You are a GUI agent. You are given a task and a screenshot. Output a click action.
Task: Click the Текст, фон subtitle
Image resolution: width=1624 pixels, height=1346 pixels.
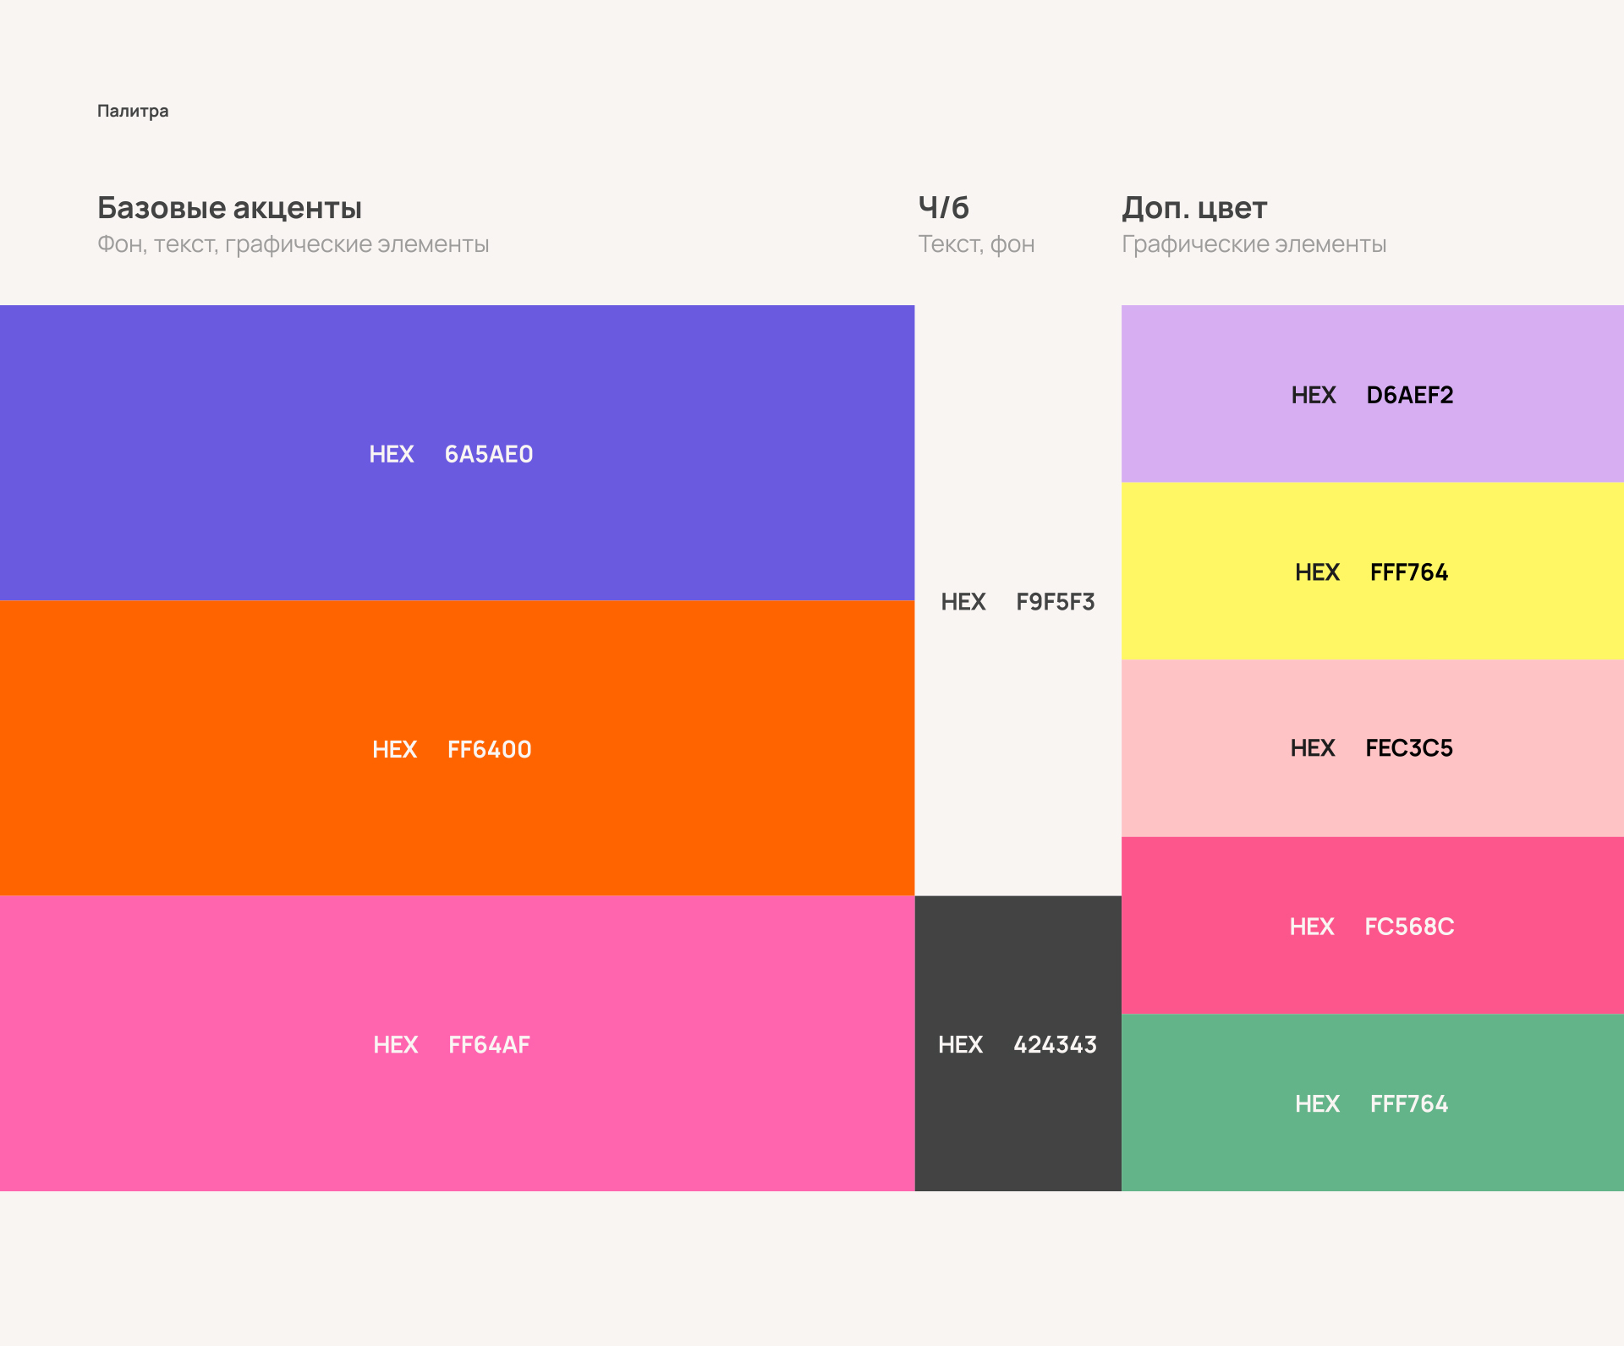pyautogui.click(x=976, y=244)
